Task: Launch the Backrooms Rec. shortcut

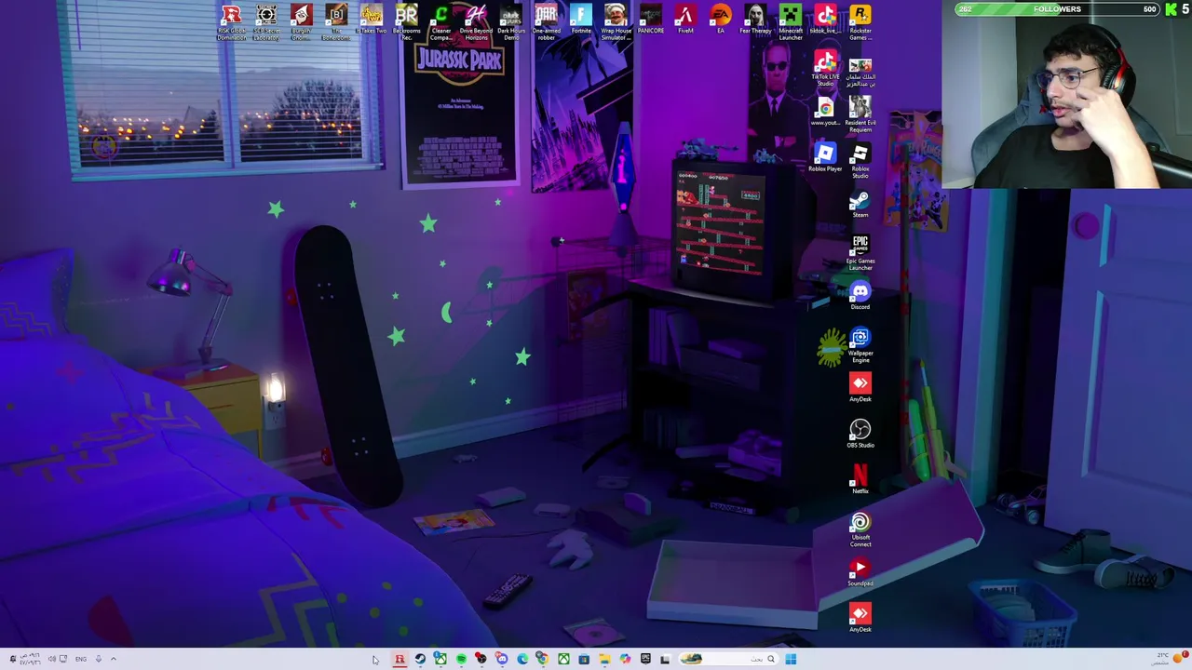Action: (406, 21)
